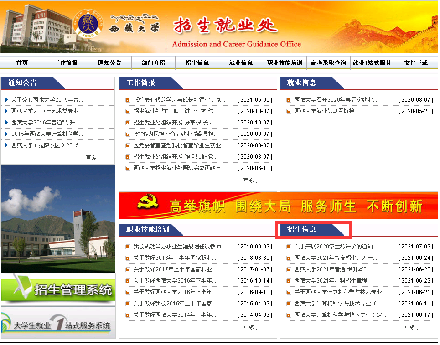The image size is (440, 345).
Task: Open 西藏大学就业信息网链接 link
Action: pyautogui.click(x=324, y=111)
